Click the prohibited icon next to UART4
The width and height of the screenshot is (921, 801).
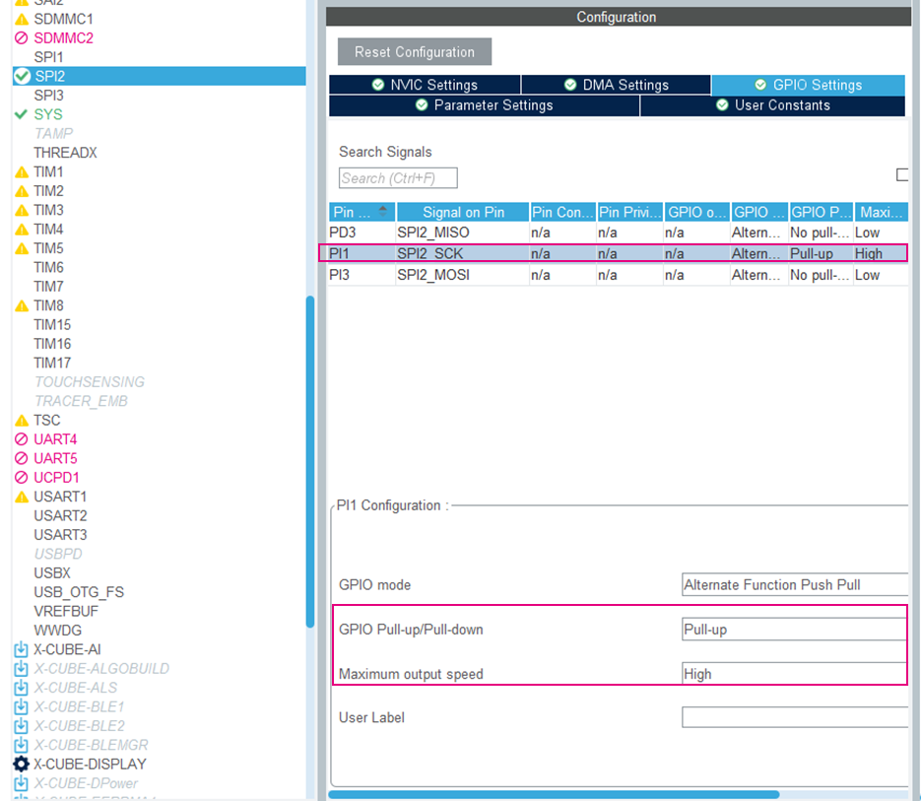(21, 439)
